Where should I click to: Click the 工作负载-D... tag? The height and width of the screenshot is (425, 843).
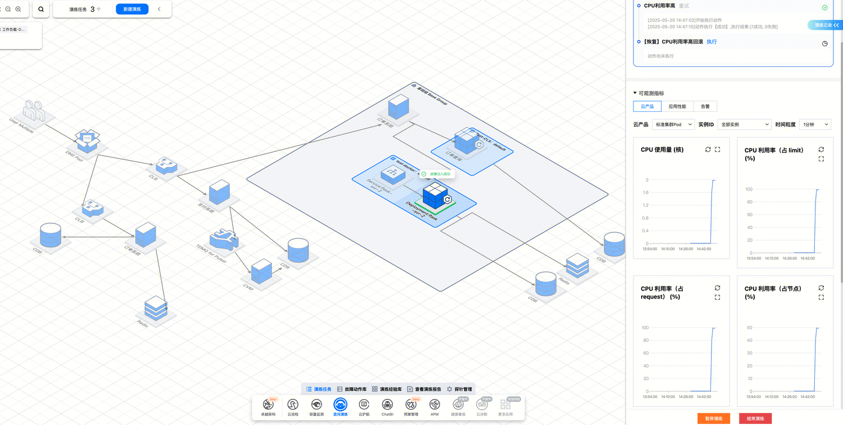click(13, 29)
